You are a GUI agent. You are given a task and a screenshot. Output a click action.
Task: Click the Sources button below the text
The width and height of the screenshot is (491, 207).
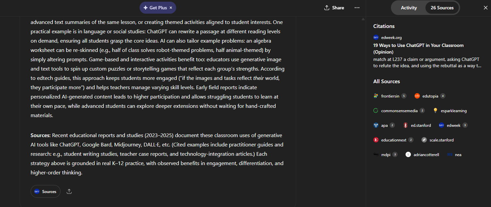click(45, 191)
